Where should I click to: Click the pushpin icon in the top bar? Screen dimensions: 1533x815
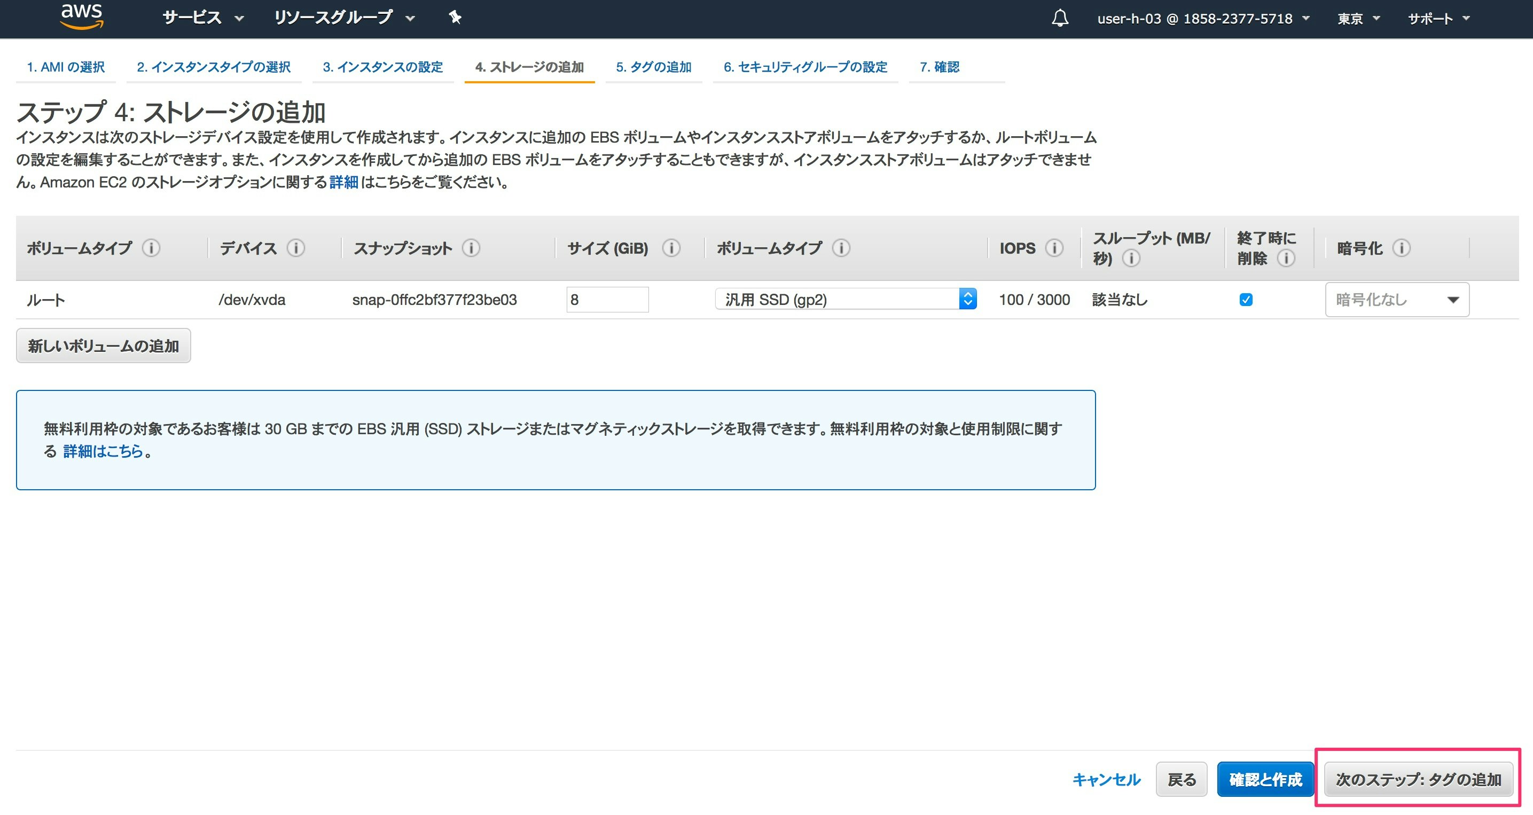(x=454, y=18)
